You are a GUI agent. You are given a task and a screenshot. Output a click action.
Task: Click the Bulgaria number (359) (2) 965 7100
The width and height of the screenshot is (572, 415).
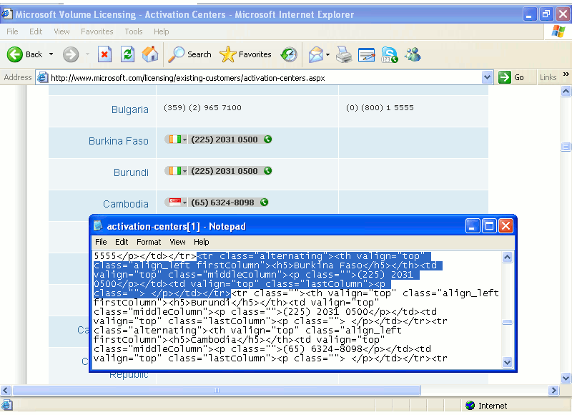pos(202,107)
